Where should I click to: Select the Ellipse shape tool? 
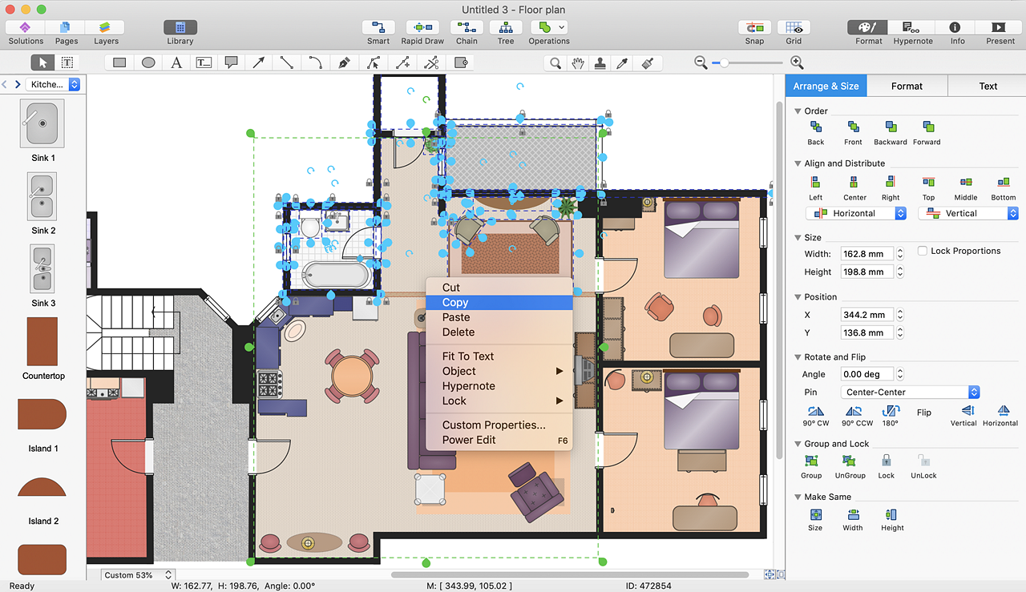pos(148,62)
